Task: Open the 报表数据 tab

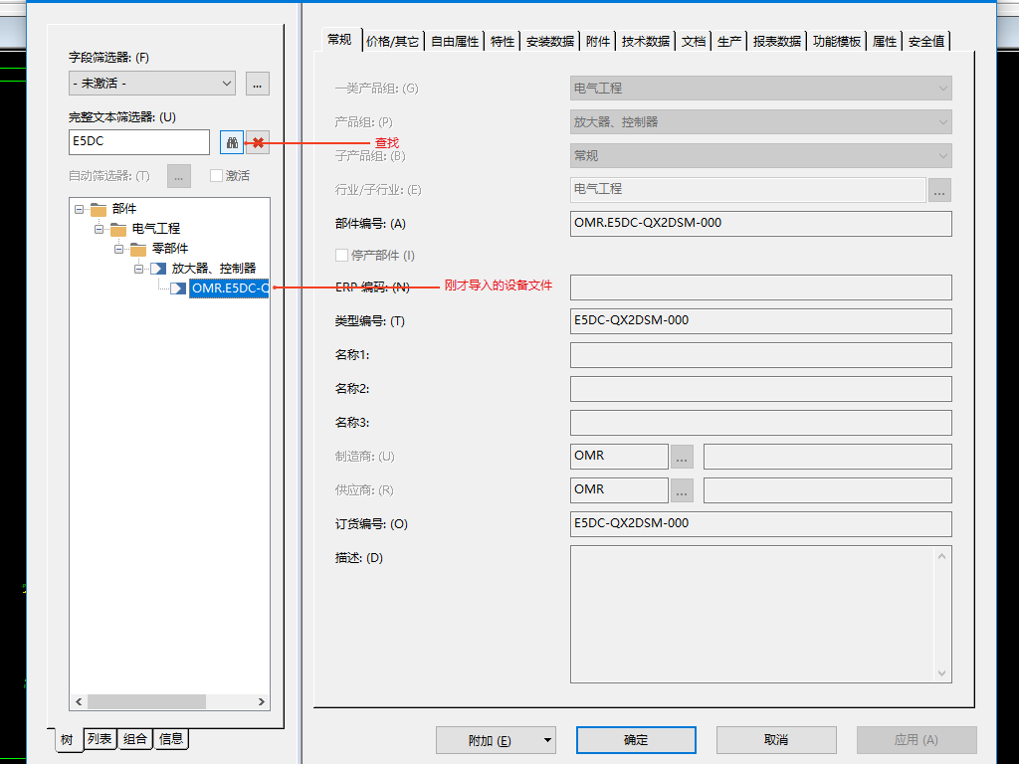Action: click(777, 42)
